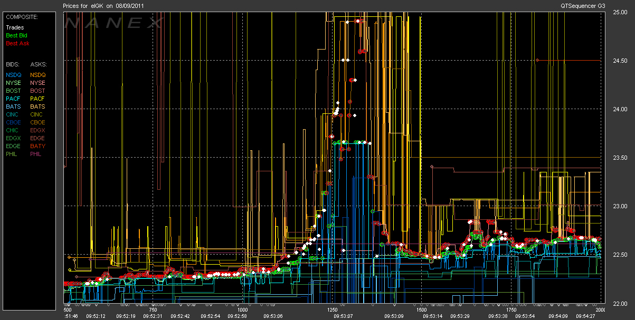Click BOST in the ASKS column
635x320 pixels.
coord(39,91)
